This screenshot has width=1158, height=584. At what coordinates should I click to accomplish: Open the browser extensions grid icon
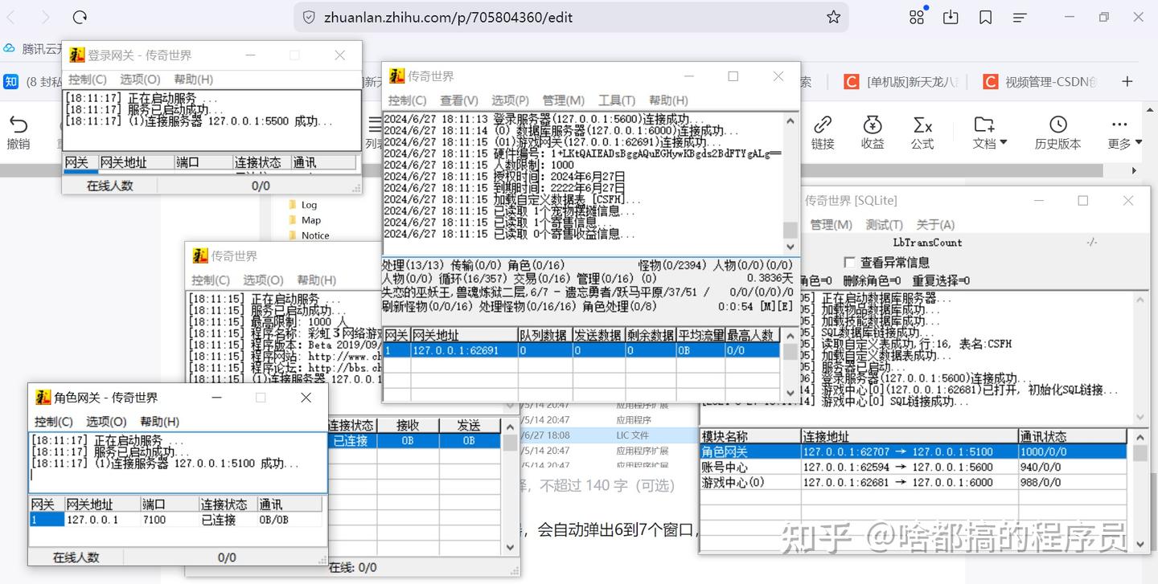click(x=917, y=17)
